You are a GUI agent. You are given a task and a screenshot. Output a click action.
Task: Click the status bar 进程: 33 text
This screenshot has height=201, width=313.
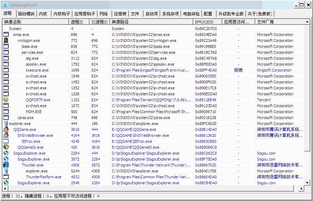point(11,196)
